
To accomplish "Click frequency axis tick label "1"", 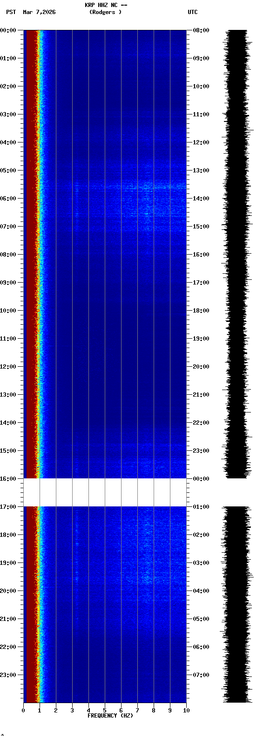I will point(40,711).
